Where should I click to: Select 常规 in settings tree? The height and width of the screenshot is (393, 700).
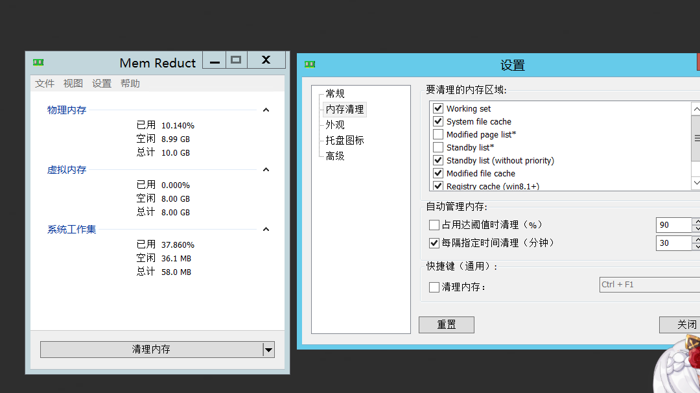(x=335, y=94)
